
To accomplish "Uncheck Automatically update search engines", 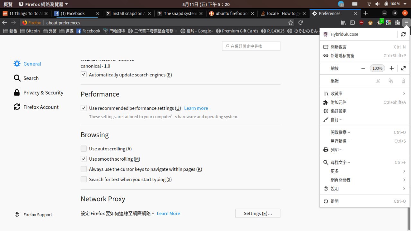I will point(83,75).
